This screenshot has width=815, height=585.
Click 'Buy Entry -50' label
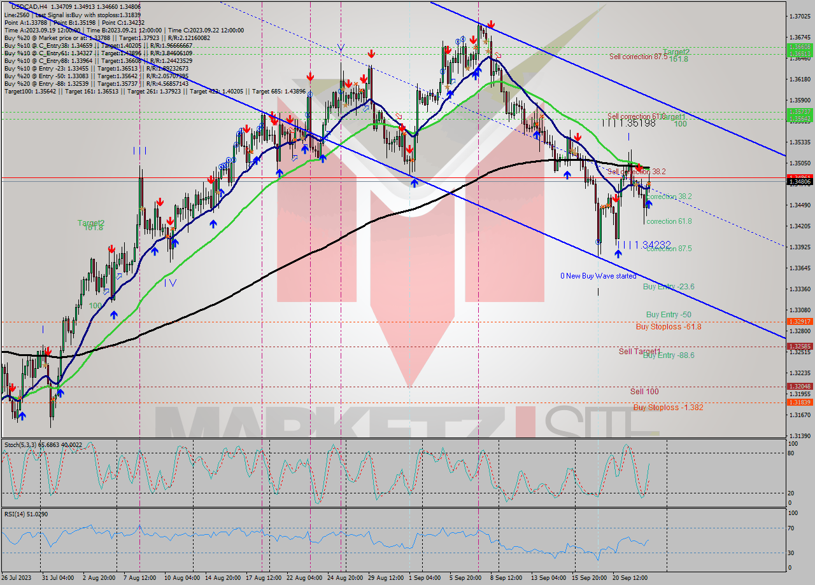click(669, 315)
